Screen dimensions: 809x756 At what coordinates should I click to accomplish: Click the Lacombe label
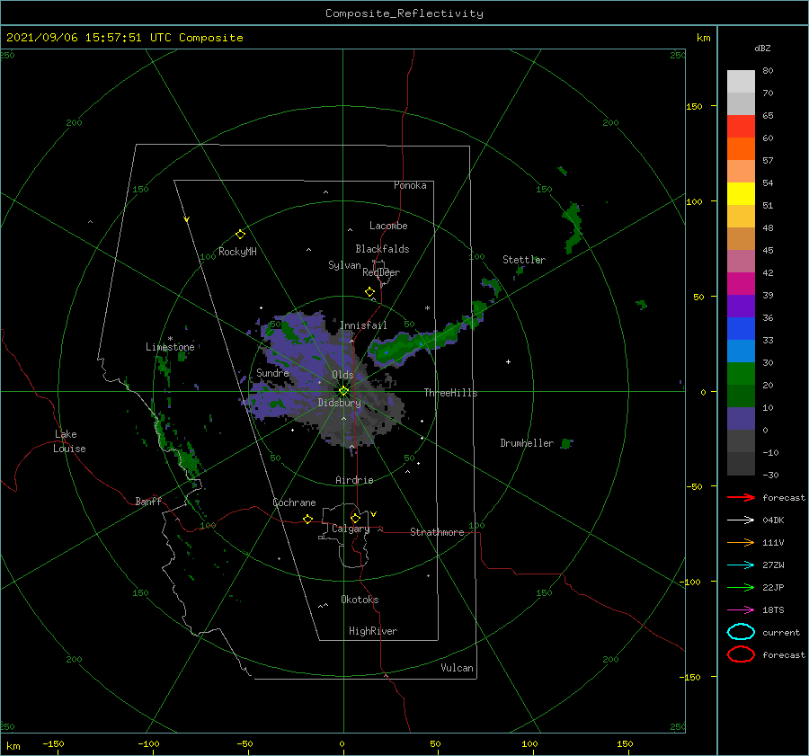point(388,226)
